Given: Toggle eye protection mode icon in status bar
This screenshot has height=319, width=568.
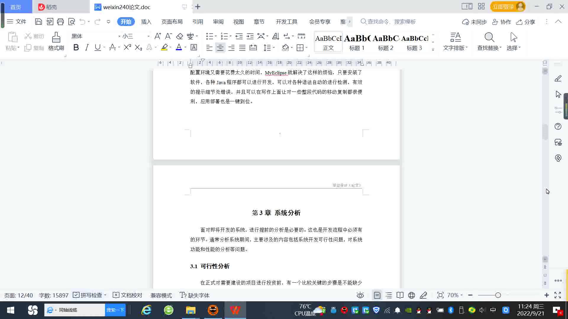Looking at the screenshot, I should (360, 295).
